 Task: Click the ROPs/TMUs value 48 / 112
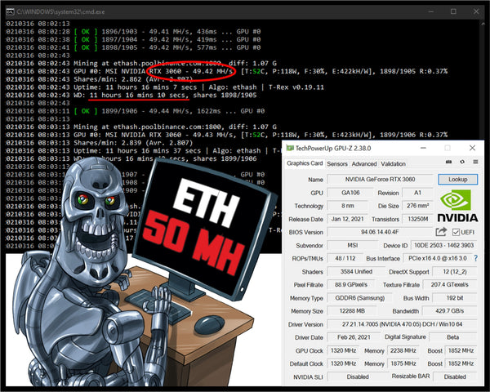pos(345,259)
